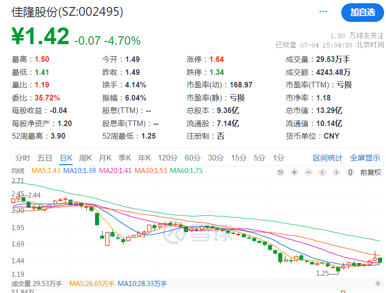Switch to the 分时 chart tab

23,158
